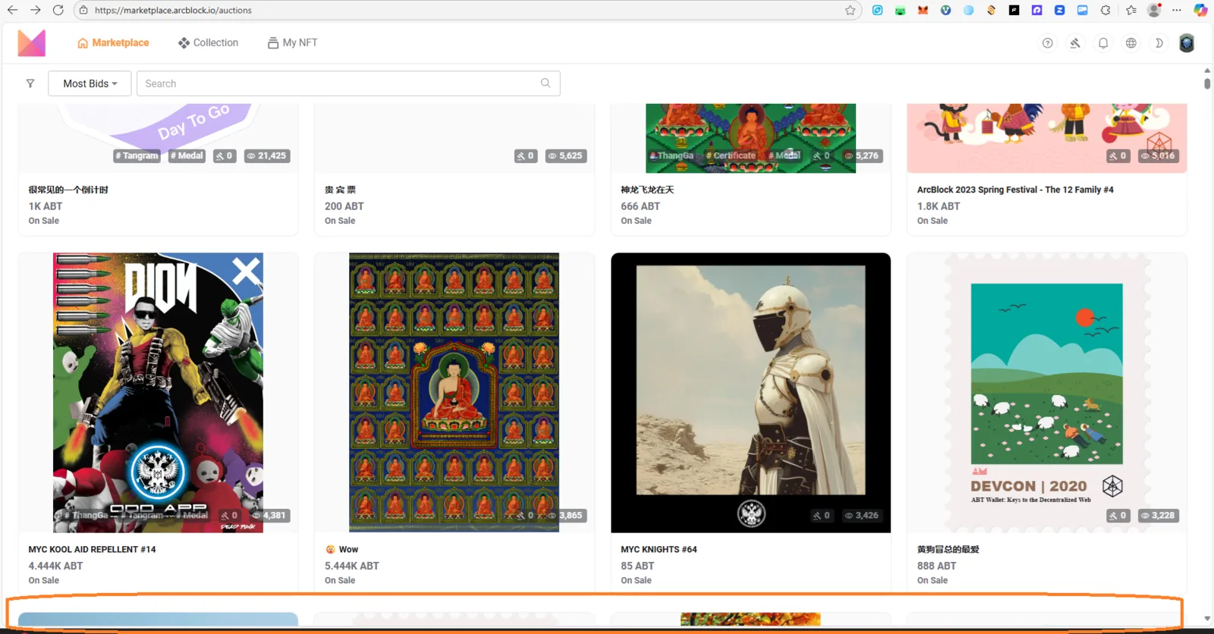Click the 4,381 views badge

(x=269, y=516)
